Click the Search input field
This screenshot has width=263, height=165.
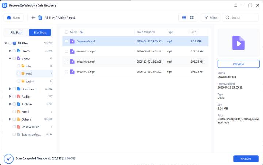pyautogui.click(x=240, y=17)
